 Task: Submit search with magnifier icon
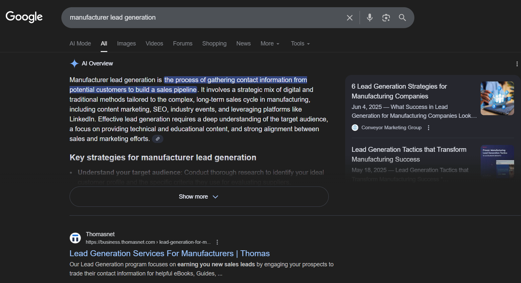403,18
